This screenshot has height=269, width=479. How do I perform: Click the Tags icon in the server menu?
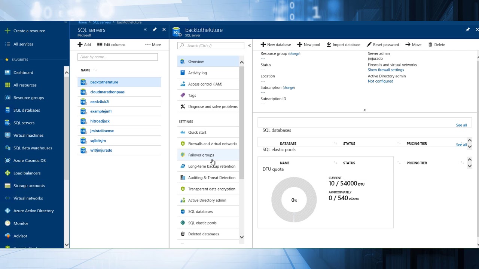(x=183, y=95)
